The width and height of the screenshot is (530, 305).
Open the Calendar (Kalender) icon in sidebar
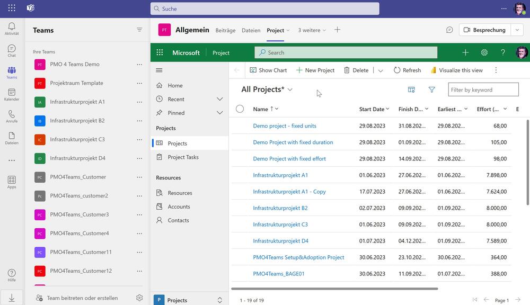point(12,95)
